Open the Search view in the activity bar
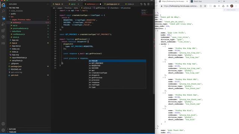The height and width of the screenshot is (134, 239). pos(3,11)
